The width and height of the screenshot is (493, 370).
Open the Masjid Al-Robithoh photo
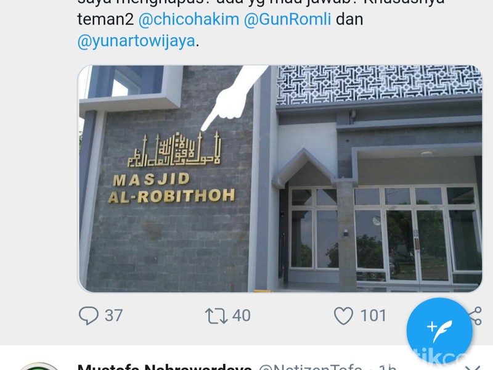pyautogui.click(x=280, y=179)
